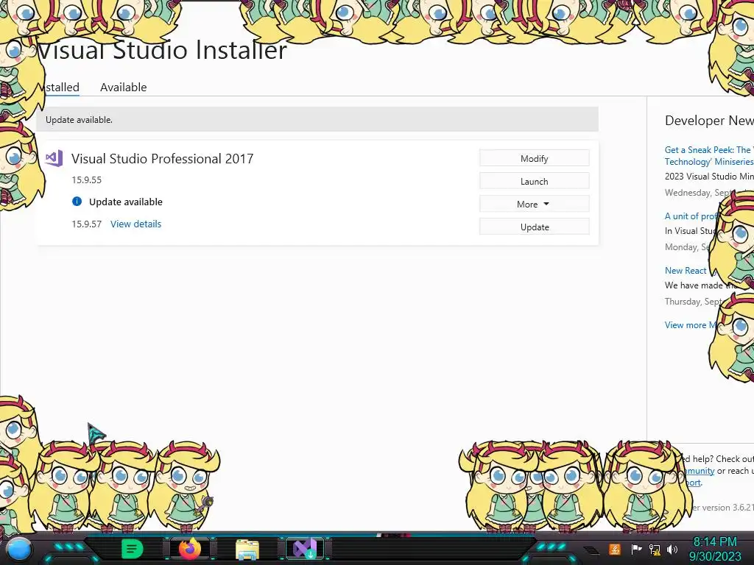This screenshot has height=565, width=754.
Task: Expand the More dropdown button
Action: tap(535, 205)
